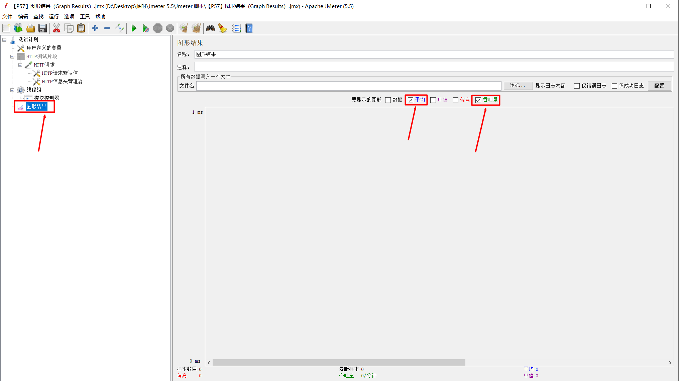This screenshot has height=381, width=679.
Task: Collapse the HTTP请求 tree node
Action: tap(20, 65)
